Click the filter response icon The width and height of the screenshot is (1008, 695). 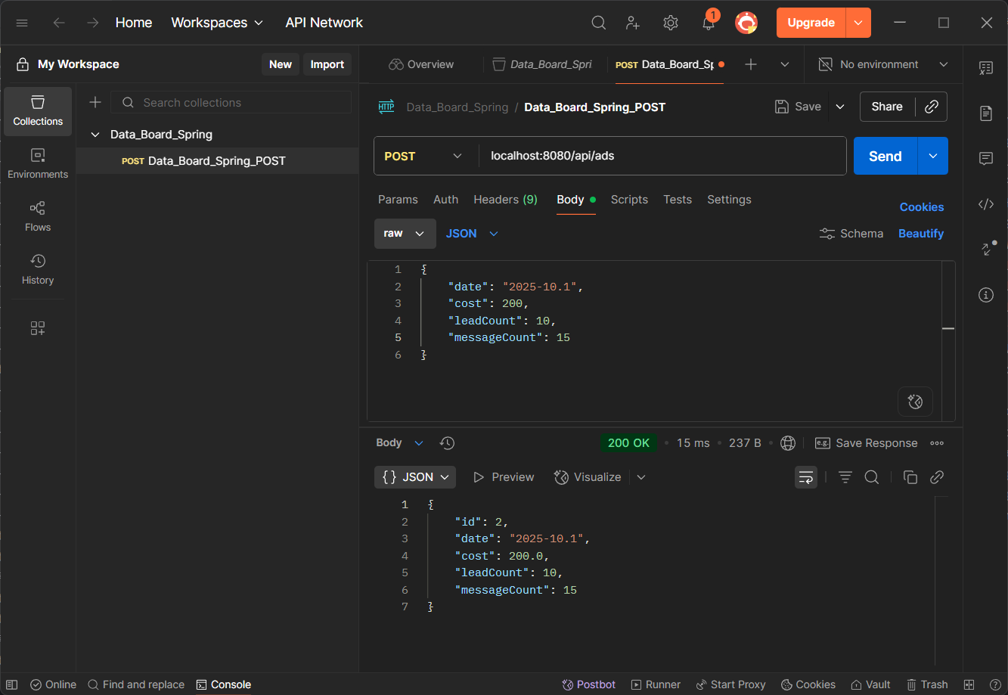pyautogui.click(x=845, y=477)
